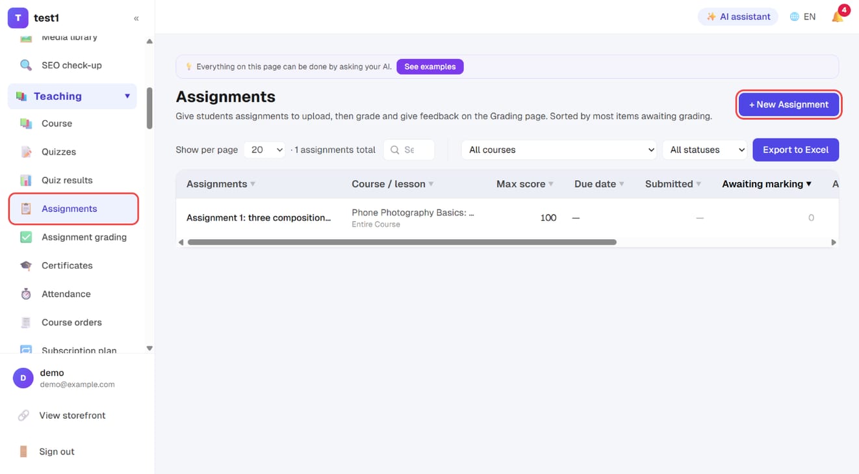Screen dimensions: 859x474
Task: Click the Attendance stopwatch icon
Action: 26,294
